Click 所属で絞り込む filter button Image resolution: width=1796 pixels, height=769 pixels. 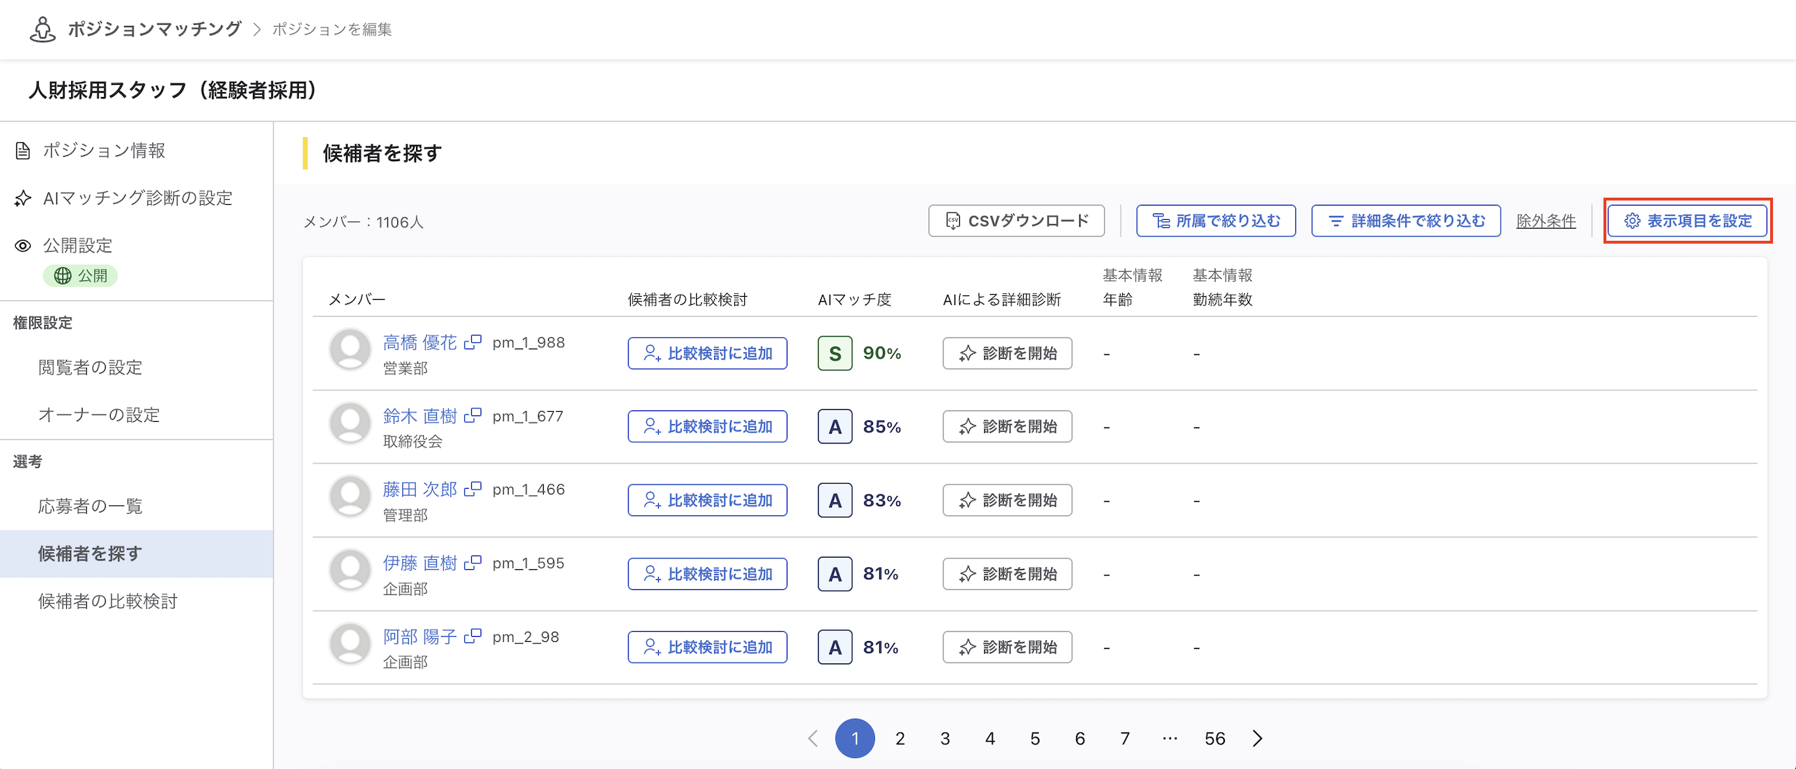tap(1216, 221)
